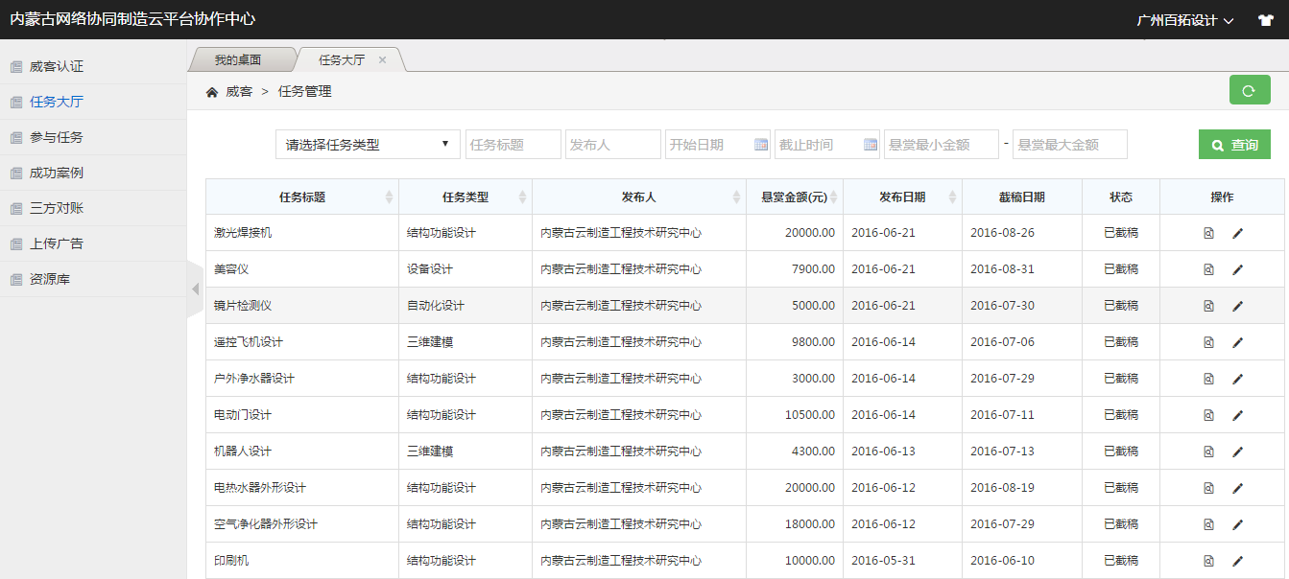Close the 任务大厅 tab
The height and width of the screenshot is (579, 1289).
[x=382, y=59]
